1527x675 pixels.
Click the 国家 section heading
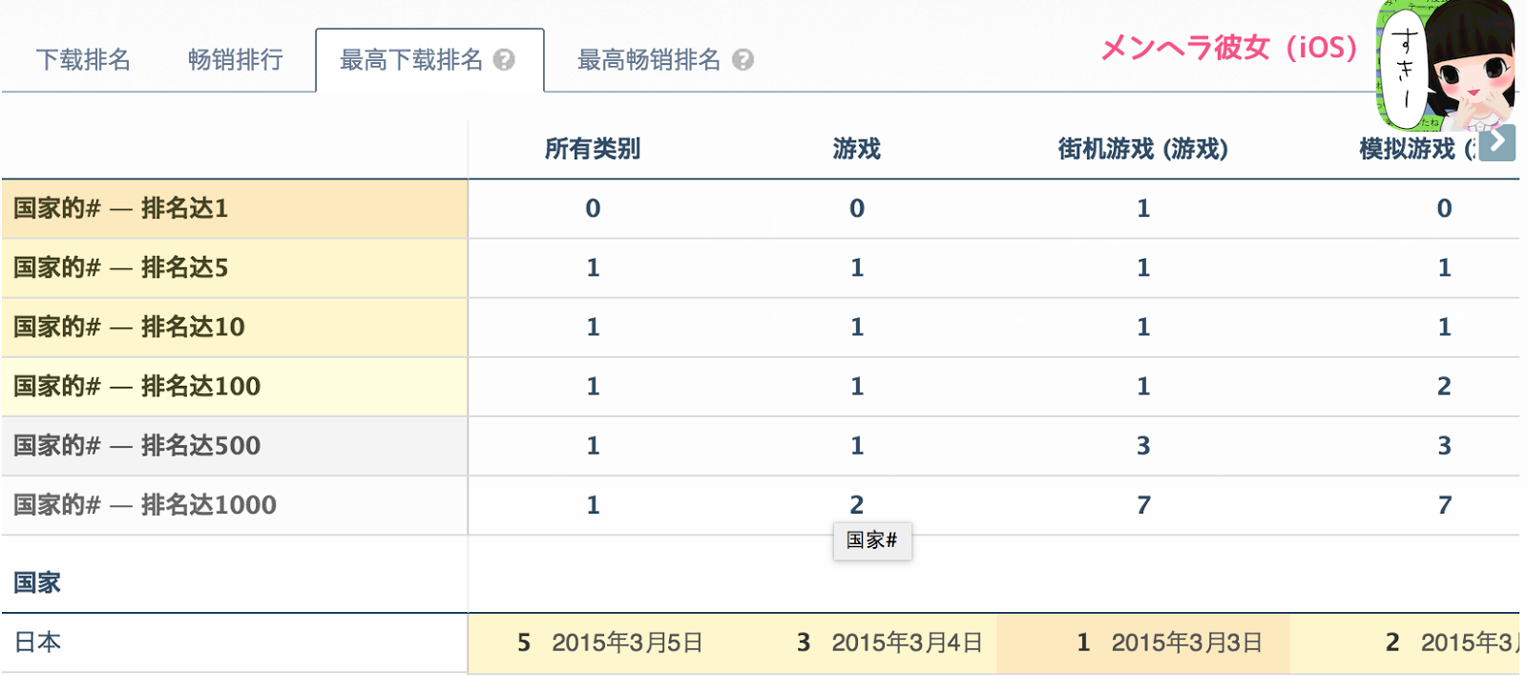37,582
